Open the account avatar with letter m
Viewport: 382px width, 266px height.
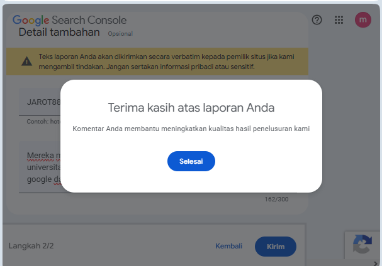click(362, 20)
